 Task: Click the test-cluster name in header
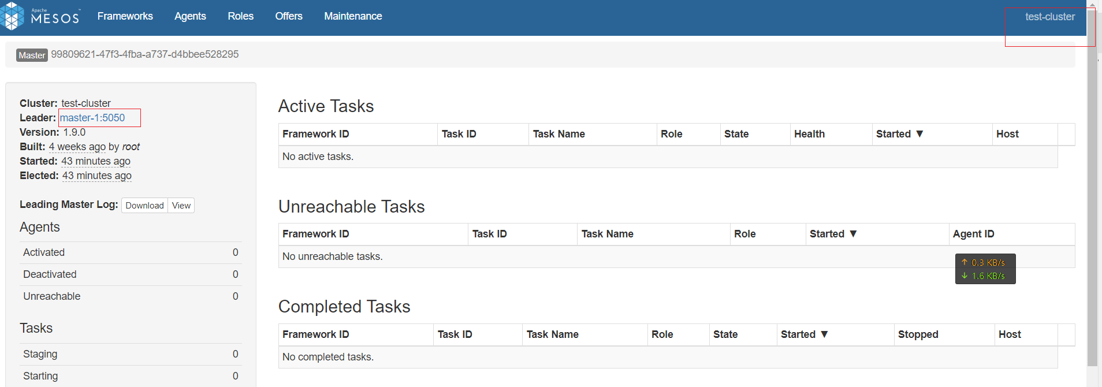1050,17
